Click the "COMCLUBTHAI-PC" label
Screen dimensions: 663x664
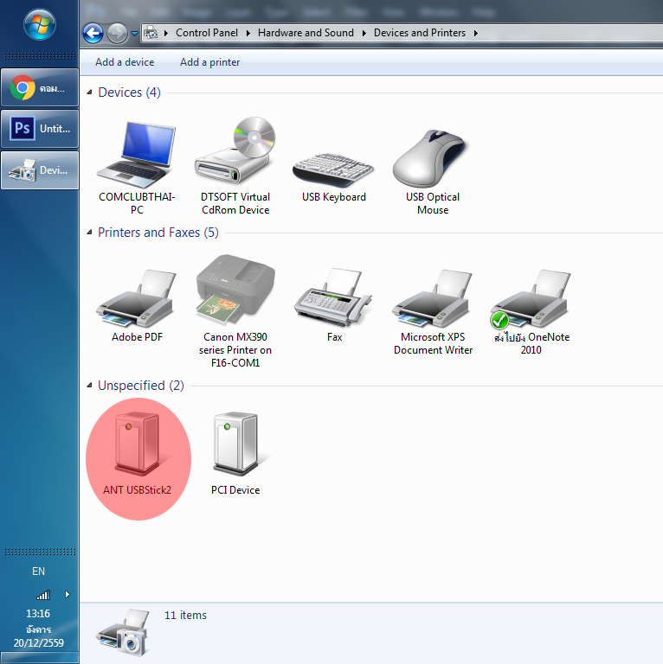(137, 203)
